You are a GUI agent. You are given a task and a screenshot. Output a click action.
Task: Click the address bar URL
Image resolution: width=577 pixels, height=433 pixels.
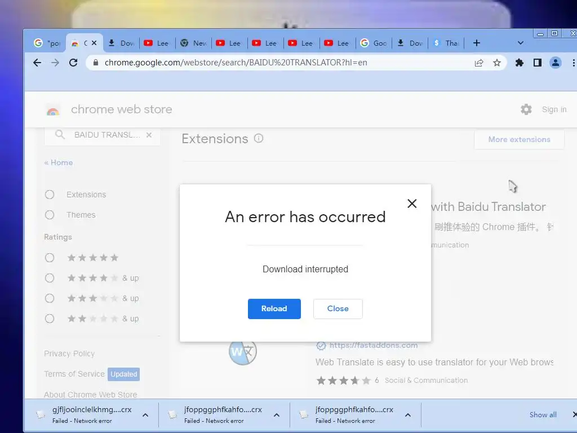coord(236,63)
